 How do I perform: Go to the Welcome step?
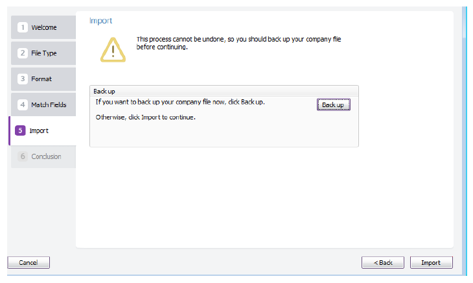pyautogui.click(x=43, y=27)
